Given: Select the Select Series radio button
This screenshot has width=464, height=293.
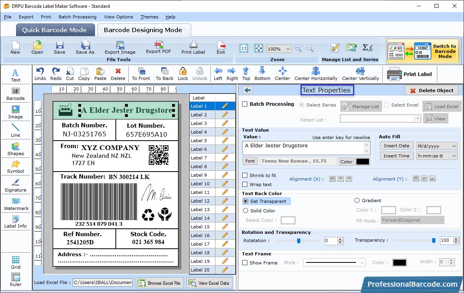Looking at the screenshot, I should pos(301,105).
